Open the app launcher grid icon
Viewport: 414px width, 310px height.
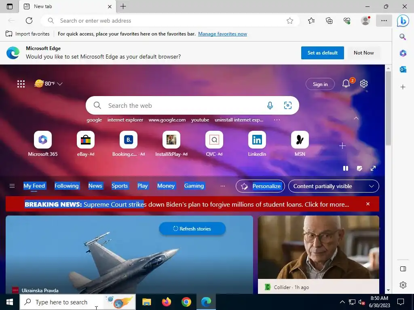point(21,84)
